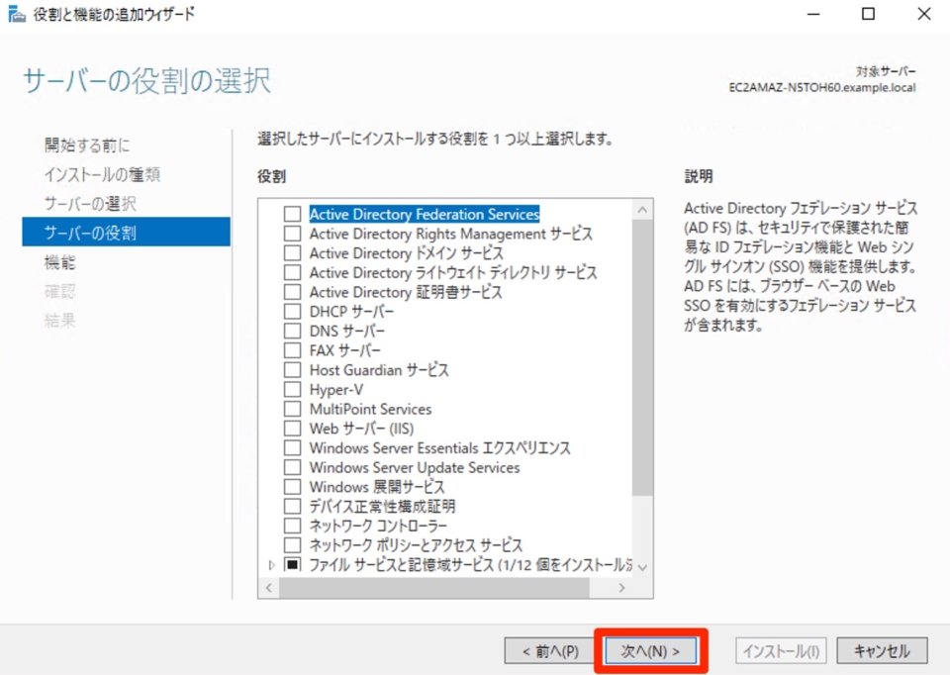Click target server name EC2AMAZ-N5TOH60.example.local

(822, 88)
